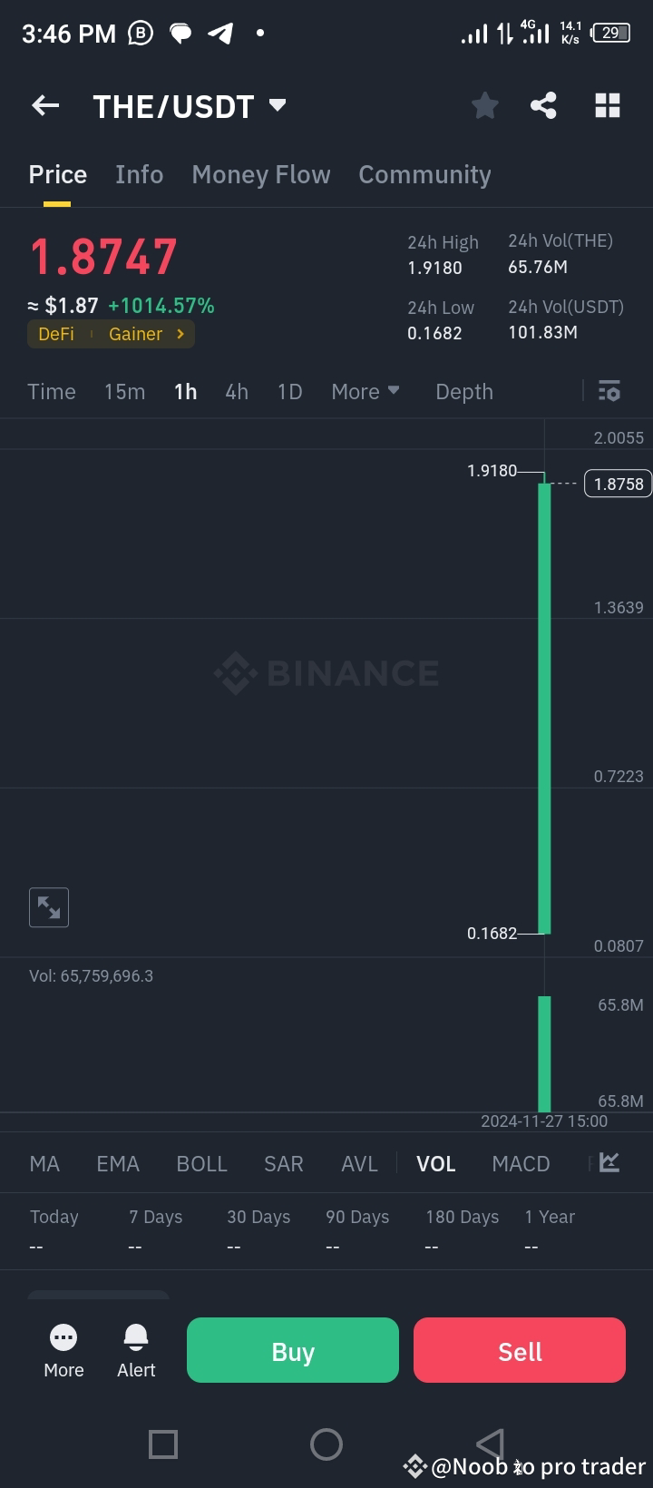The image size is (653, 1488).
Task: Tap the back arrow to exit chart
Action: pyautogui.click(x=44, y=105)
